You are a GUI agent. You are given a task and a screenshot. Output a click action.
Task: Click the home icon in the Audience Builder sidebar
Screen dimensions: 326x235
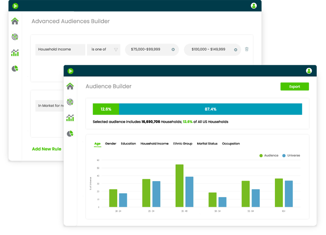point(70,86)
